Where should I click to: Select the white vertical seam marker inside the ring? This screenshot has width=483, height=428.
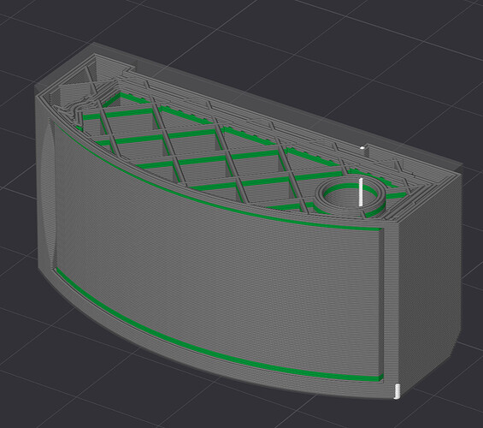pyautogui.click(x=361, y=192)
